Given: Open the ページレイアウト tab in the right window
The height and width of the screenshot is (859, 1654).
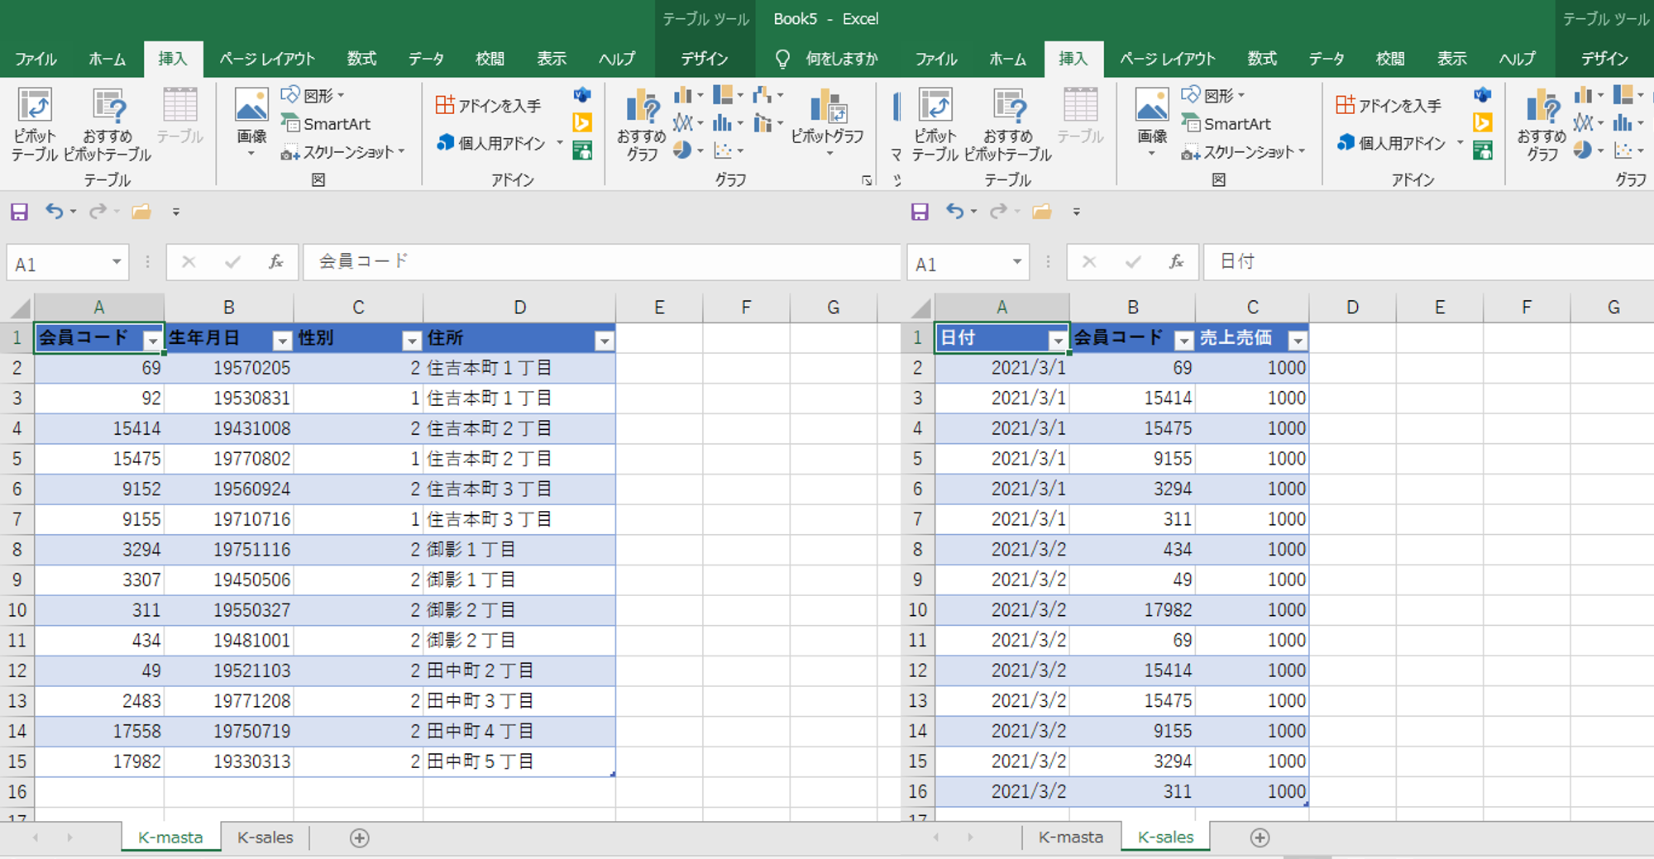Looking at the screenshot, I should click(1167, 59).
